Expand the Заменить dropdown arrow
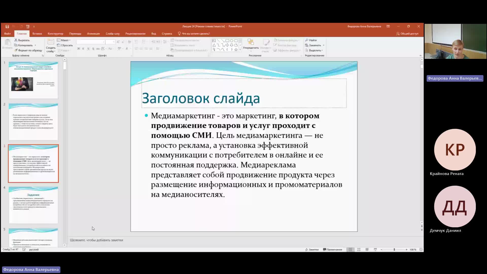Screen dimensions: 487x274 point(323,45)
